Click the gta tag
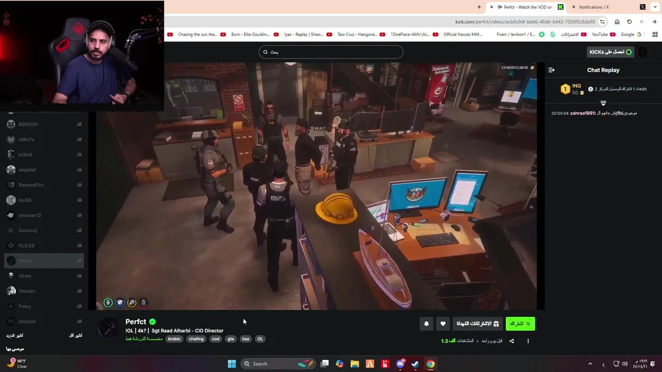 pyautogui.click(x=231, y=339)
